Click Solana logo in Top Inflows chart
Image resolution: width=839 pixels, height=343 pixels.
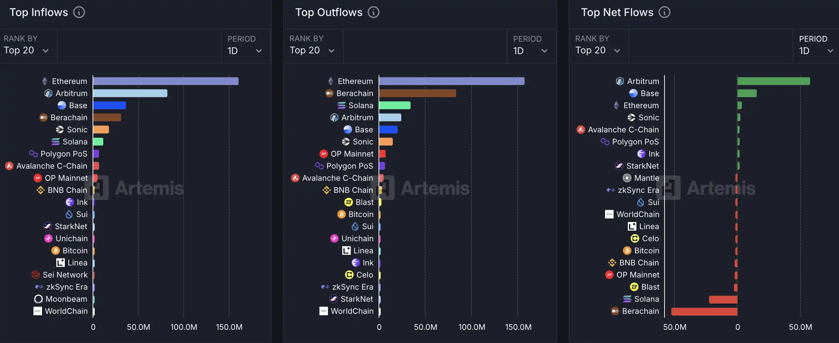(x=56, y=142)
